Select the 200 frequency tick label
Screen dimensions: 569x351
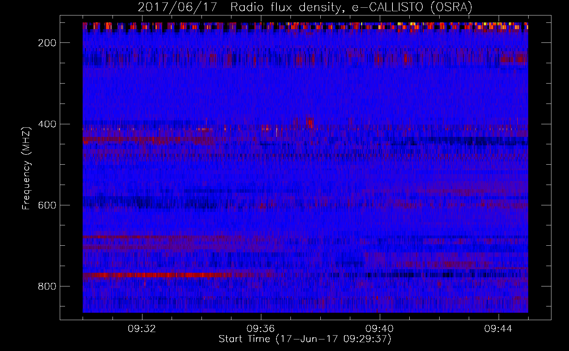point(47,43)
